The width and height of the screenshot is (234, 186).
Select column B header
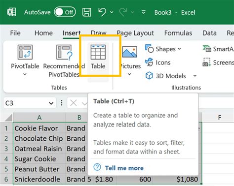[x=79, y=118]
